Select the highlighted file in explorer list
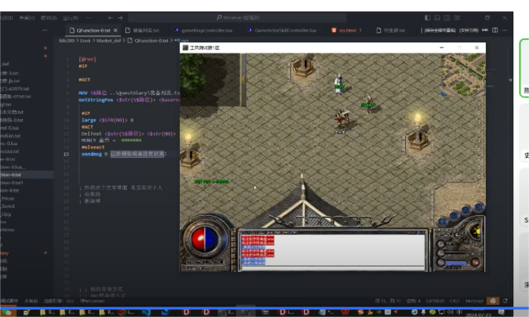 (23, 175)
